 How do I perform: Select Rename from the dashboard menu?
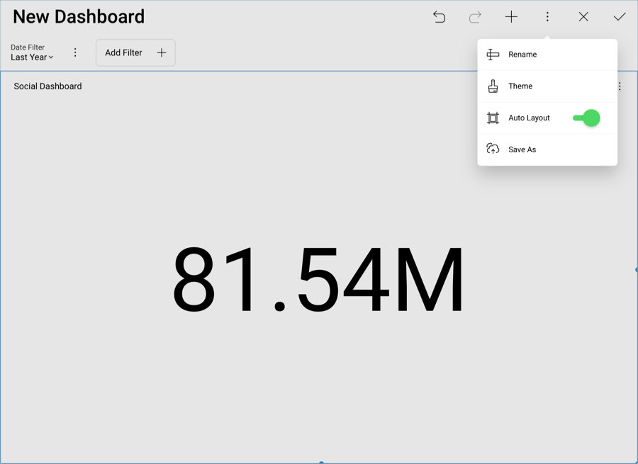coord(522,55)
